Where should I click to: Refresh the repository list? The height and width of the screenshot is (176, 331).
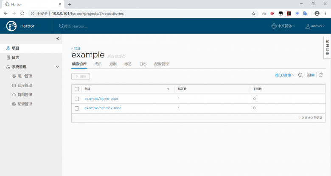pyautogui.click(x=321, y=75)
